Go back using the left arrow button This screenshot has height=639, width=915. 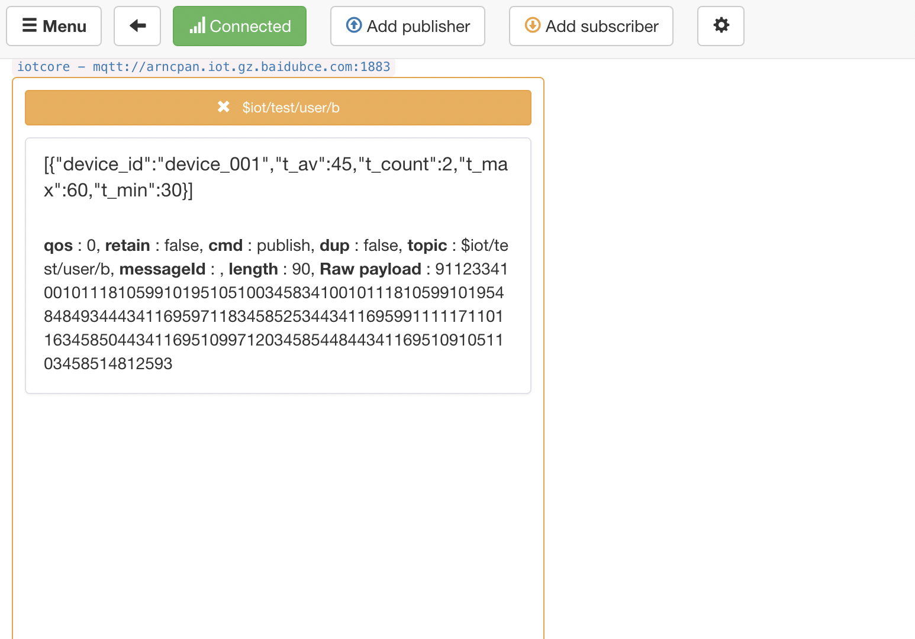tap(137, 26)
